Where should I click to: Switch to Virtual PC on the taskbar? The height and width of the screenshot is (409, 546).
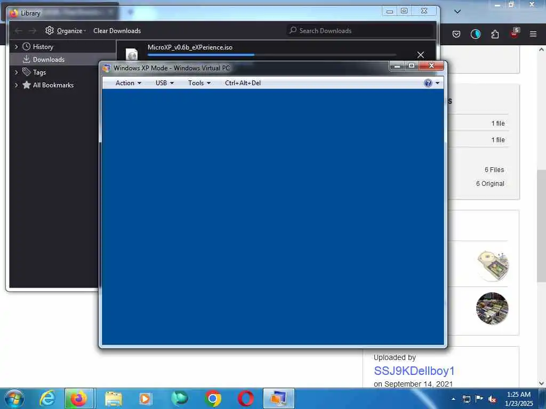pos(278,398)
